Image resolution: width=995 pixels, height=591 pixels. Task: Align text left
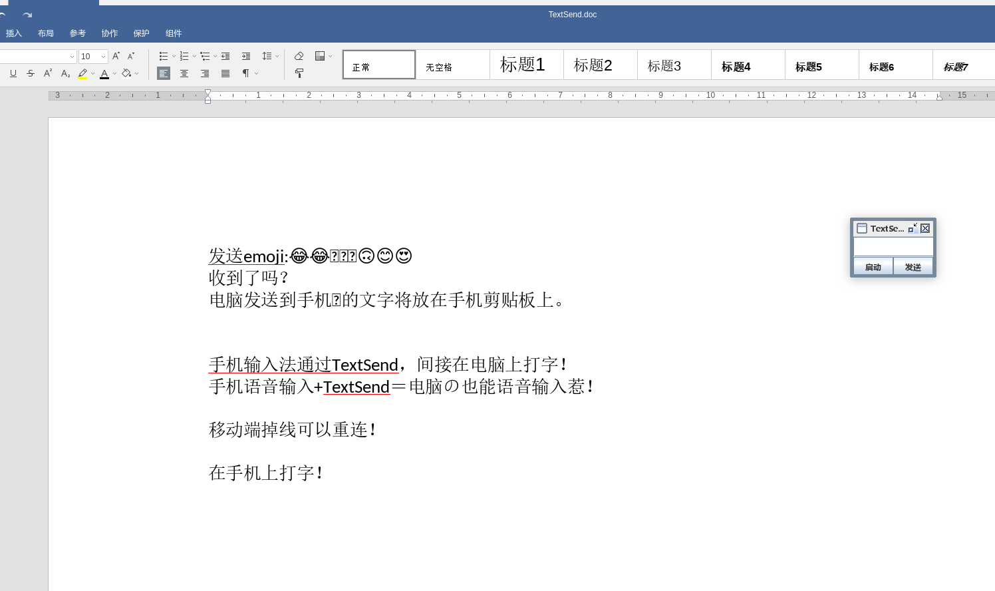164,73
